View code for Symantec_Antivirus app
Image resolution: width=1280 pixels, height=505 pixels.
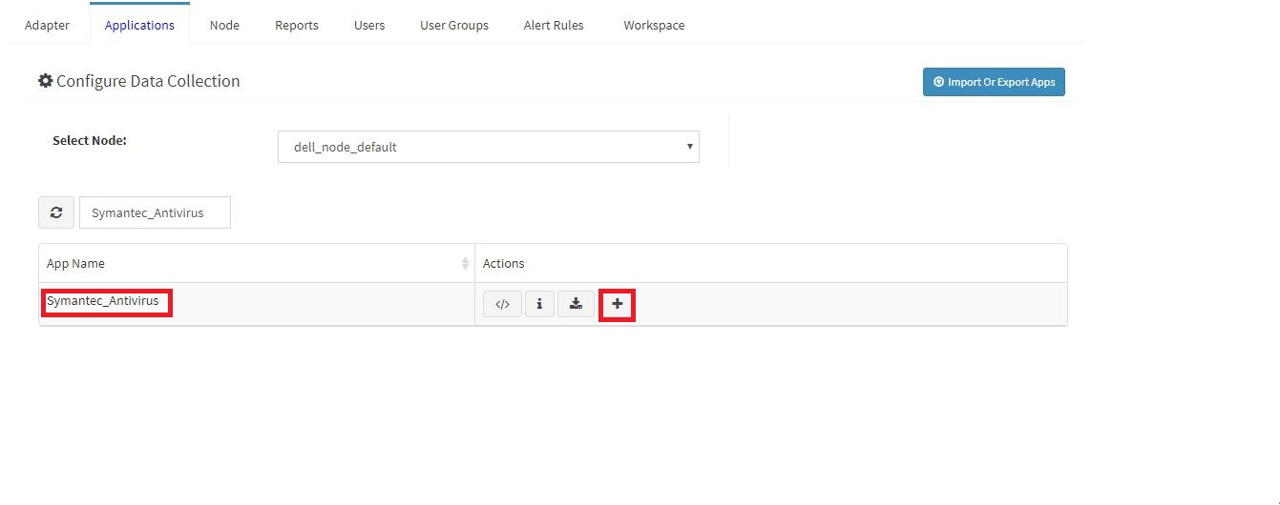(x=502, y=304)
